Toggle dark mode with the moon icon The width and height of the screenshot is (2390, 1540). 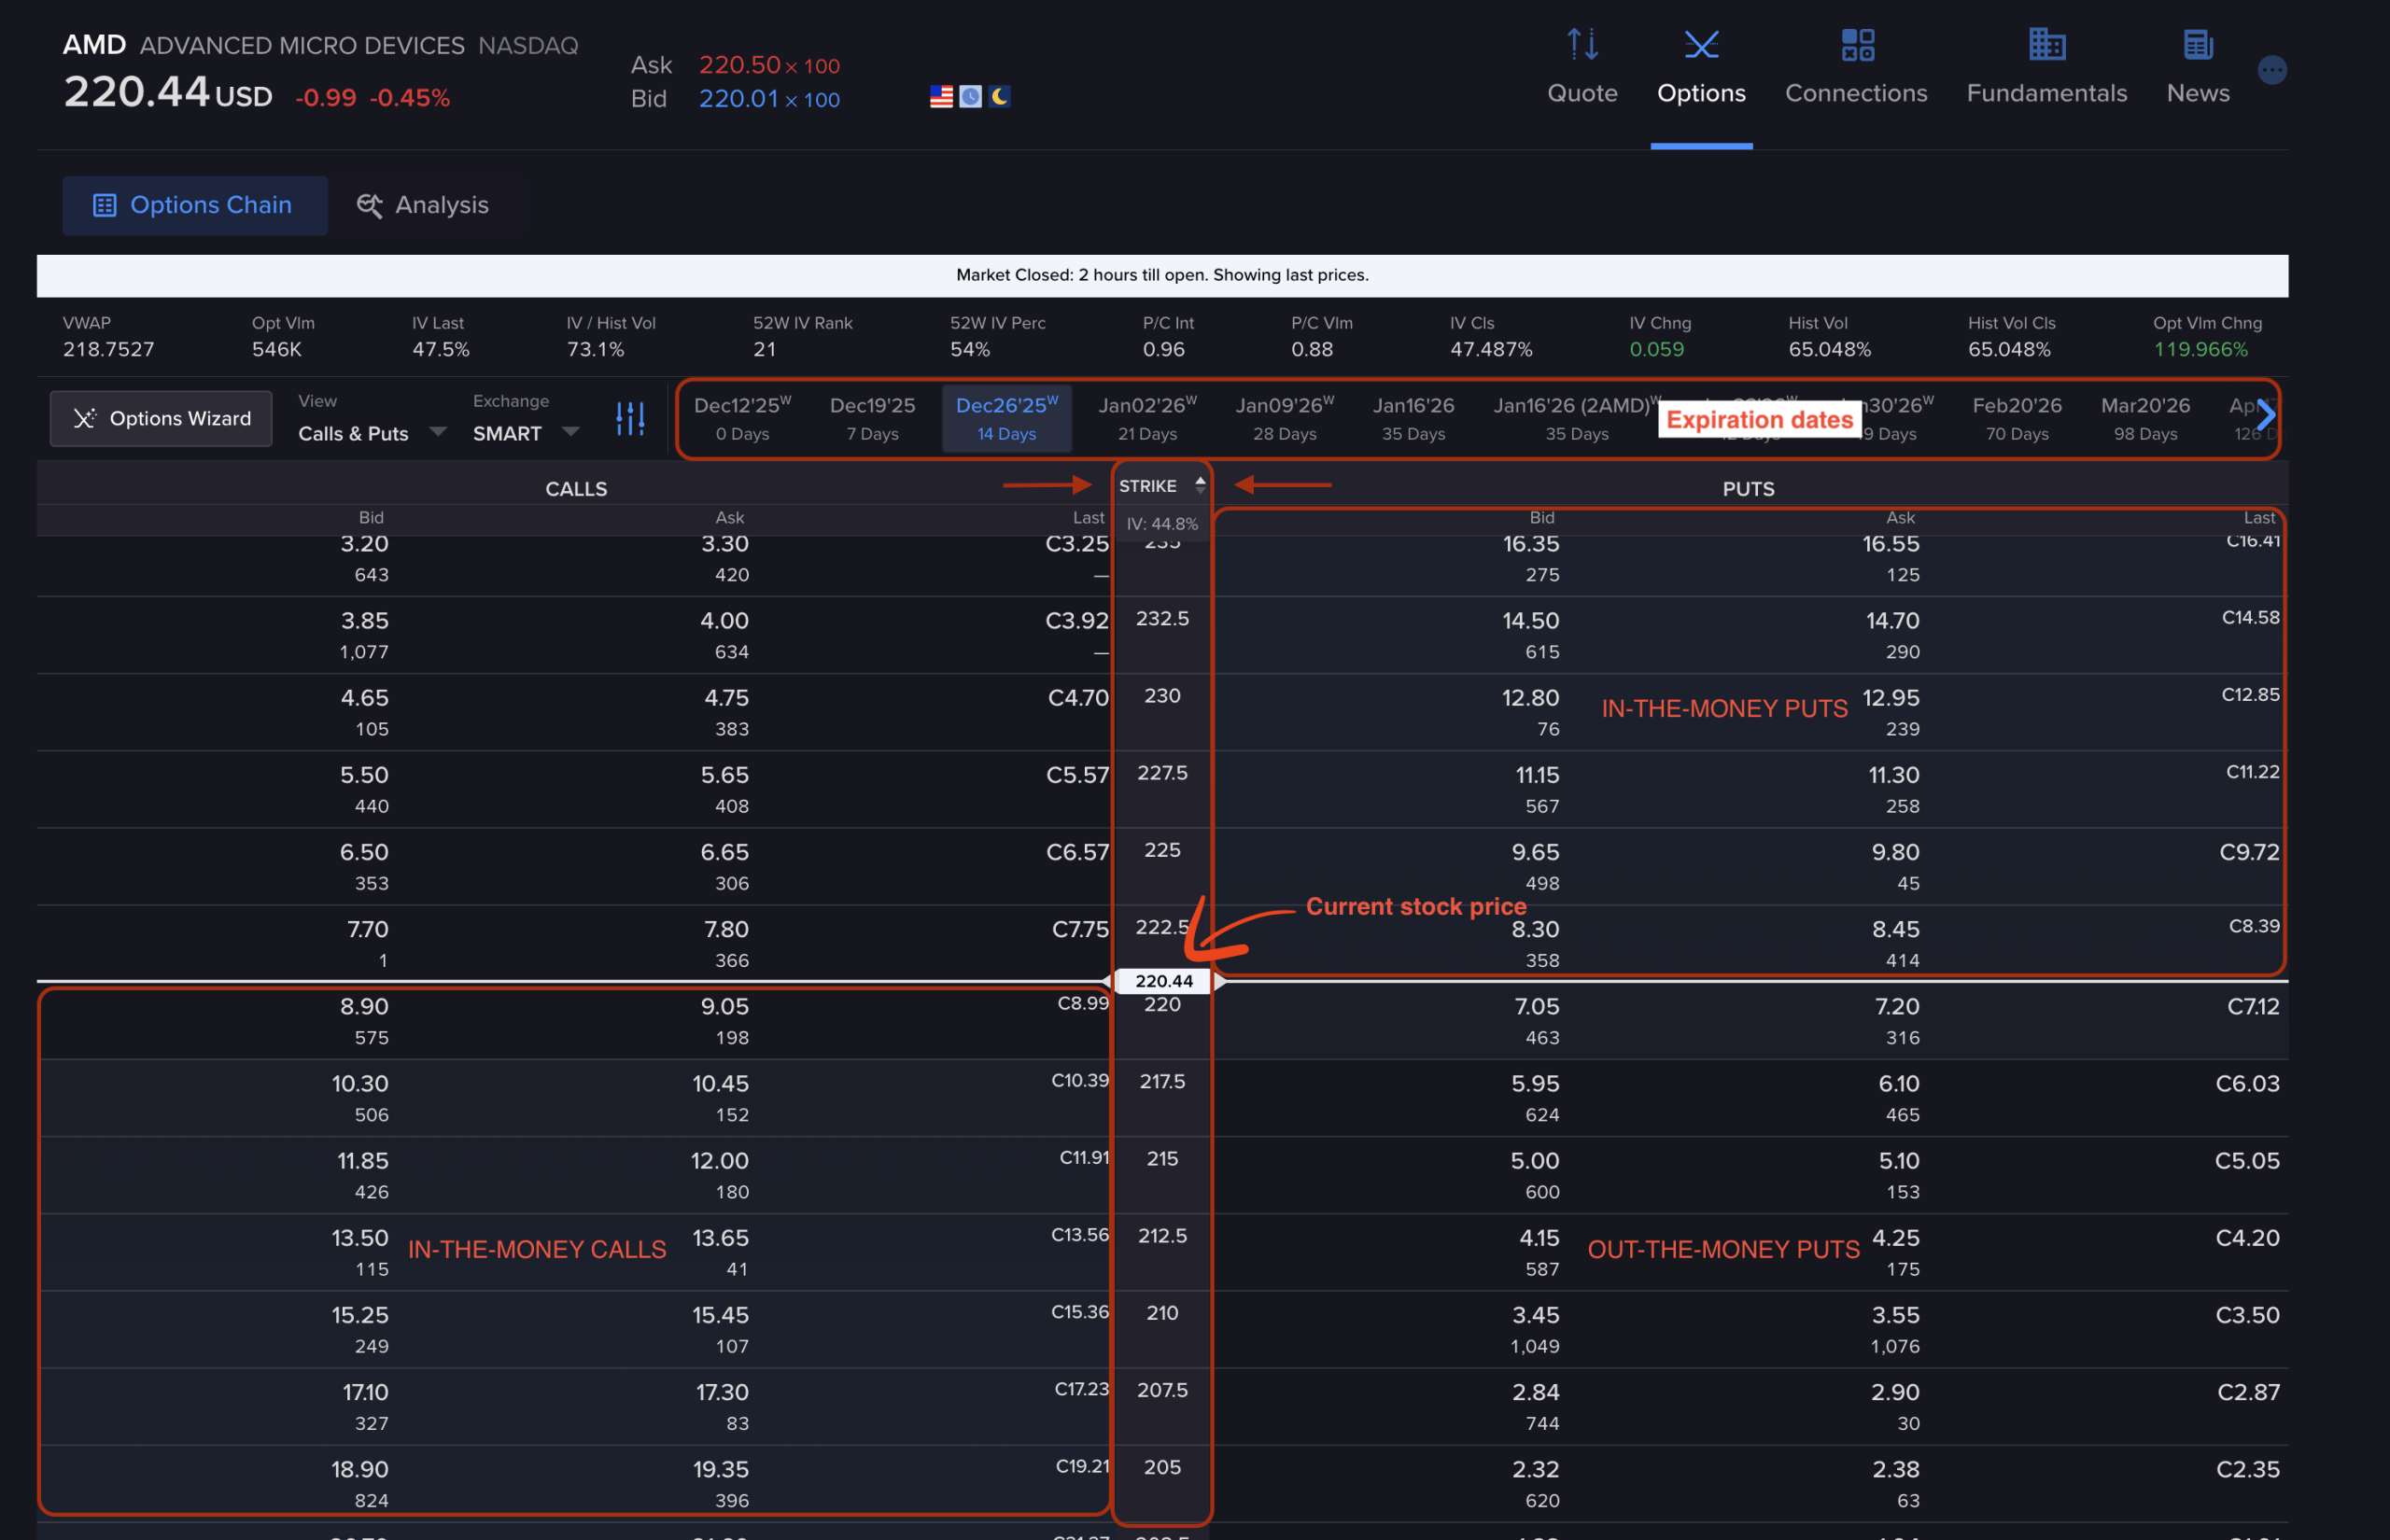point(999,96)
